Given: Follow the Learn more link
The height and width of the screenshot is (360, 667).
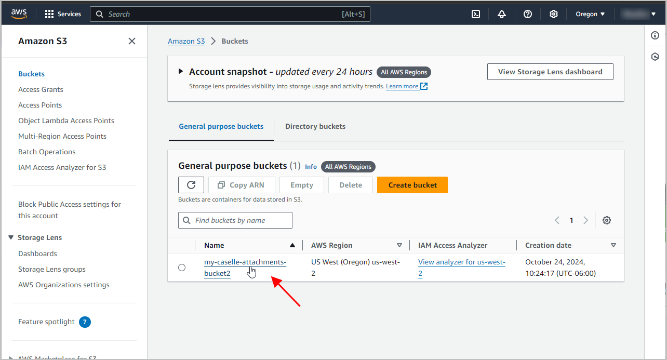Looking at the screenshot, I should [402, 86].
